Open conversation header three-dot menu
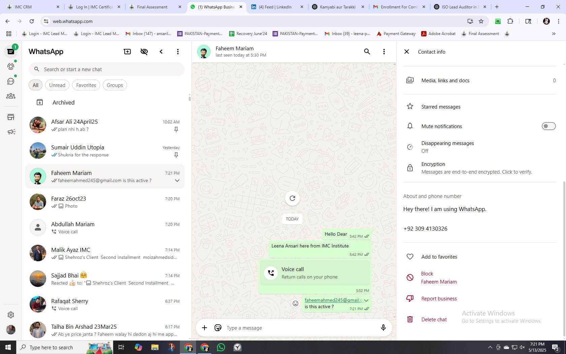 click(384, 52)
